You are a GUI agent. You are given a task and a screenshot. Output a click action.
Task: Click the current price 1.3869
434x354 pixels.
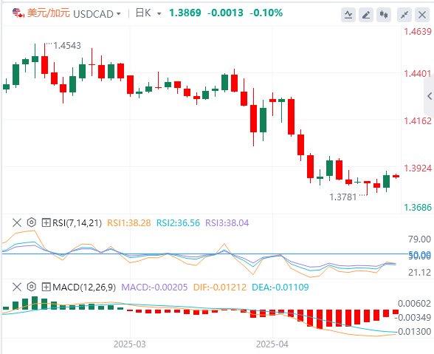[185, 13]
